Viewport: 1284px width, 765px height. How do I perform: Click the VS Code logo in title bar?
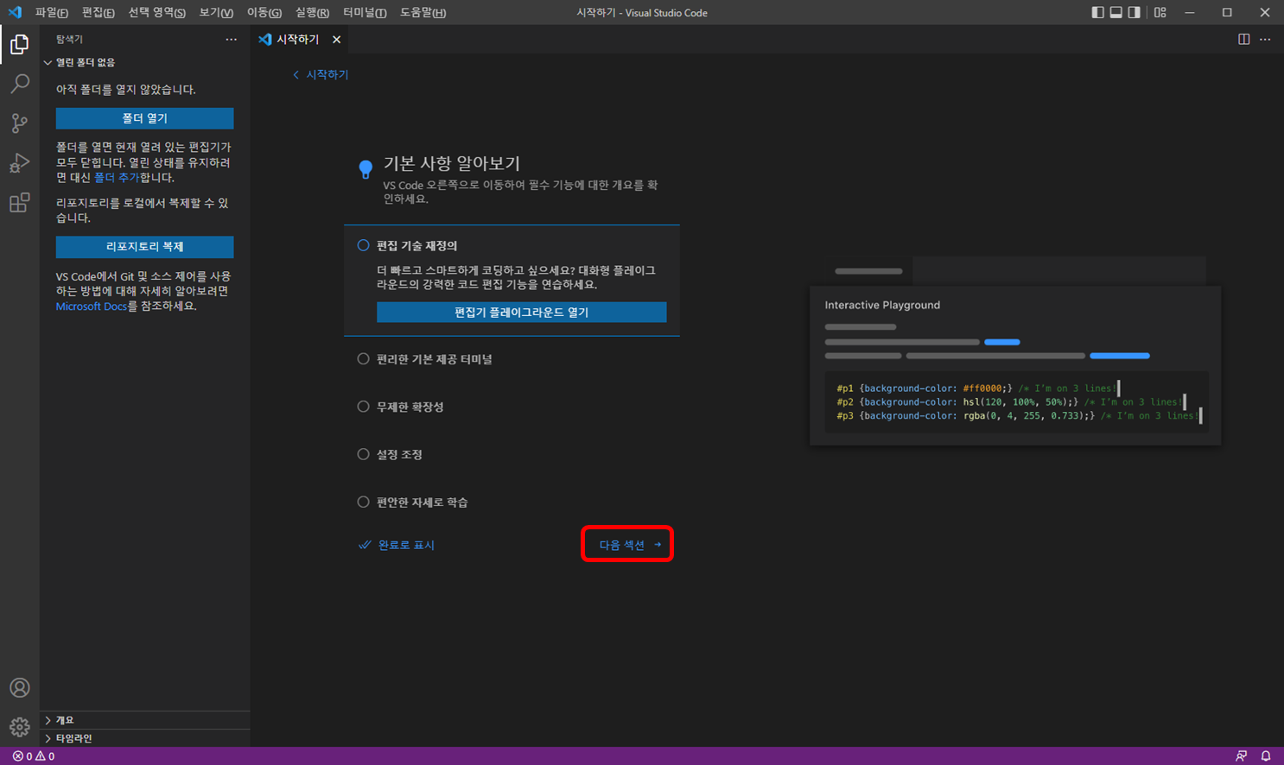(x=15, y=12)
